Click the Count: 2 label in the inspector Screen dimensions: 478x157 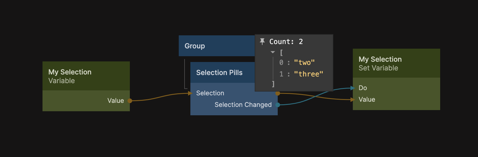[x=286, y=42]
